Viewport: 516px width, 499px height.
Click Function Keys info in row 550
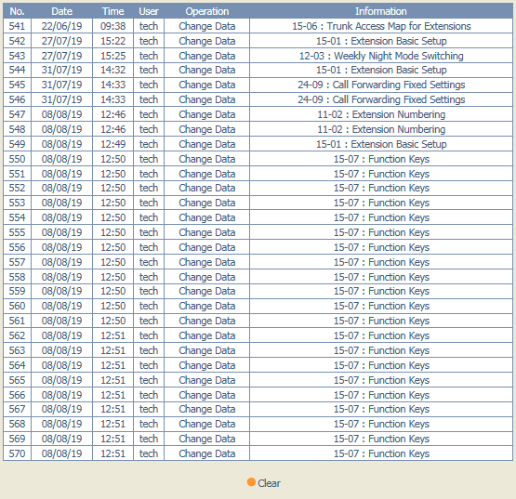click(381, 159)
